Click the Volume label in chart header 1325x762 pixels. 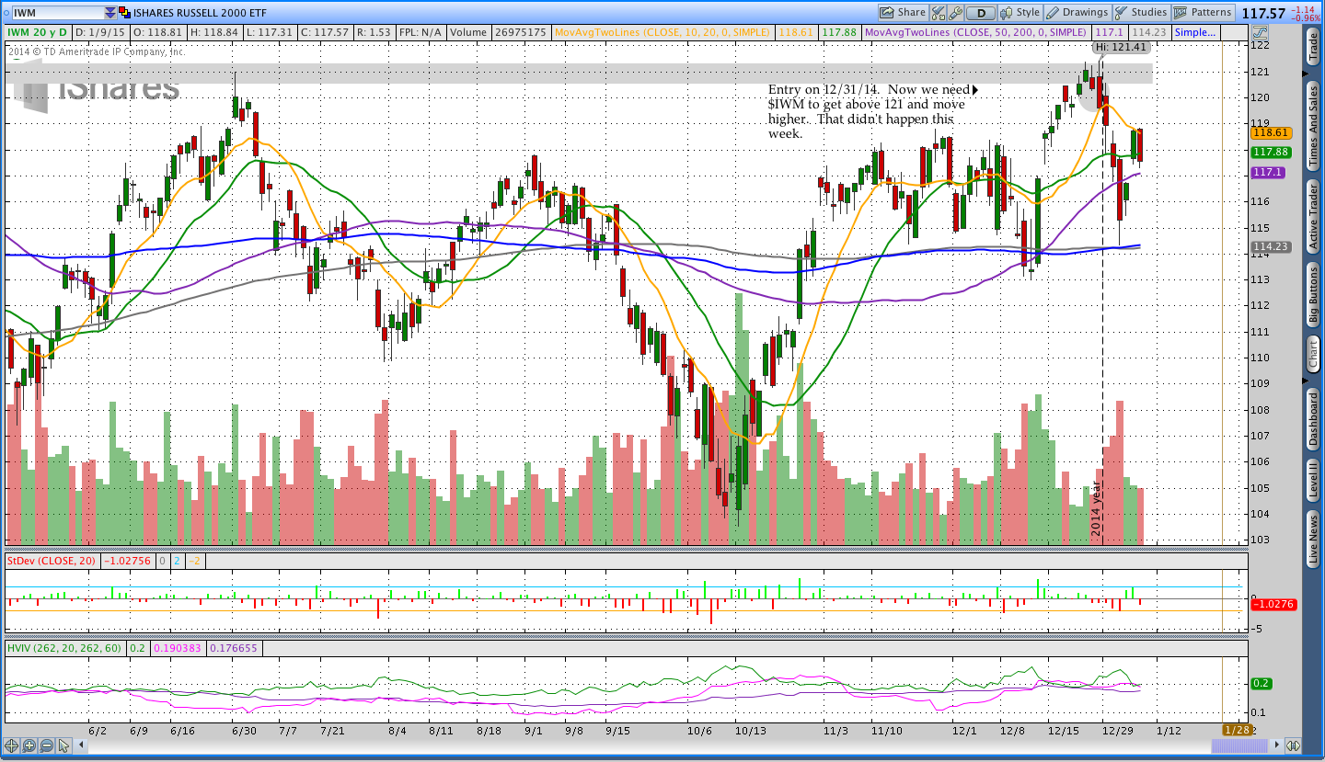tap(469, 32)
